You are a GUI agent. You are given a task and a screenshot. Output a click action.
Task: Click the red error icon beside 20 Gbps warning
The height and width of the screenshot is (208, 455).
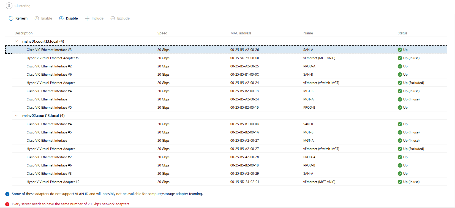pos(7,204)
